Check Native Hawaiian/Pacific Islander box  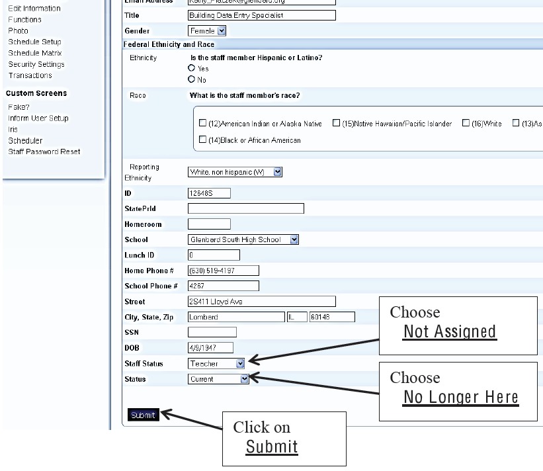tap(337, 124)
